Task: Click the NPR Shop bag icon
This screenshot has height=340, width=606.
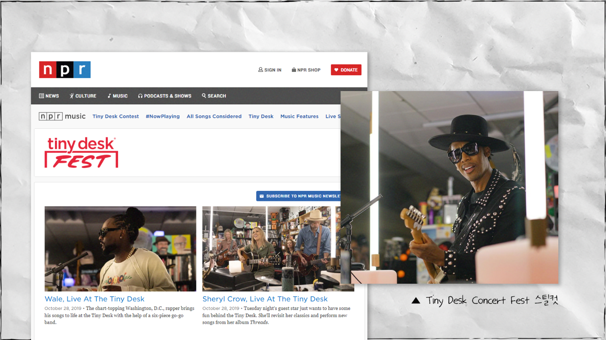Action: [x=294, y=70]
